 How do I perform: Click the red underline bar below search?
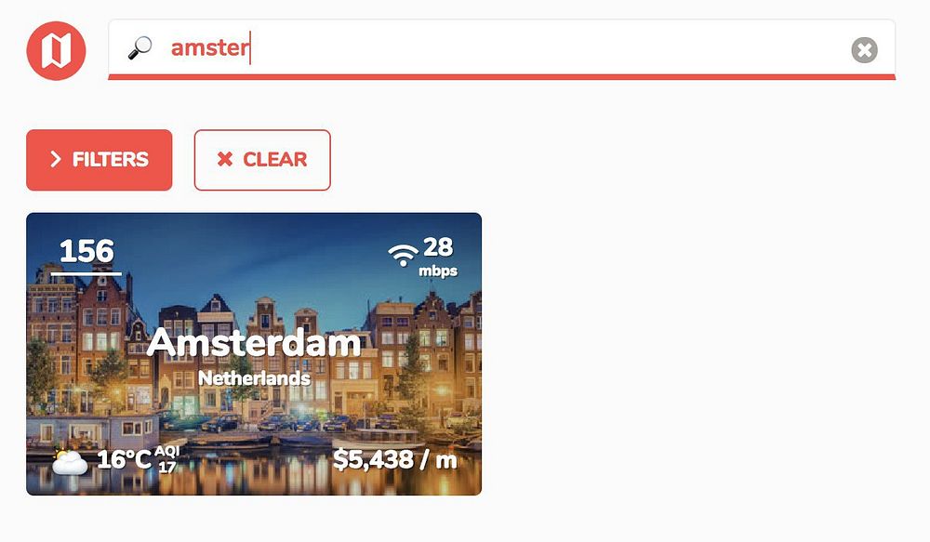click(x=502, y=77)
